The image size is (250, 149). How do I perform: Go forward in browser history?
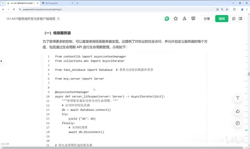coord(8,10)
